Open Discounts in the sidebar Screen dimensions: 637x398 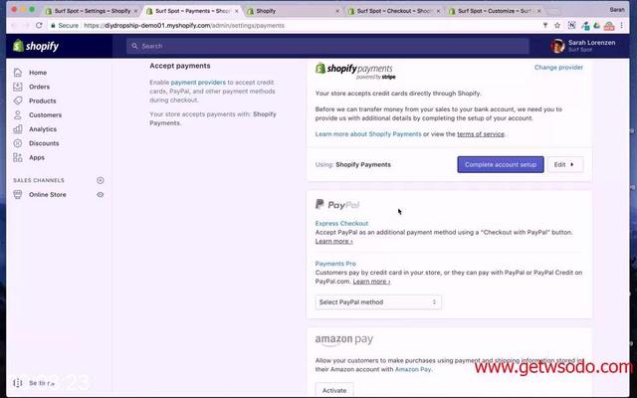pyautogui.click(x=44, y=143)
